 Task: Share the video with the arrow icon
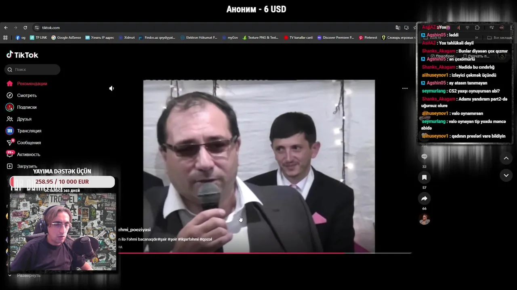(424, 199)
